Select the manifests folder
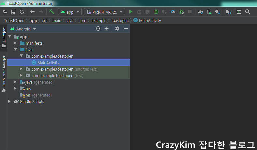 coord(69,43)
